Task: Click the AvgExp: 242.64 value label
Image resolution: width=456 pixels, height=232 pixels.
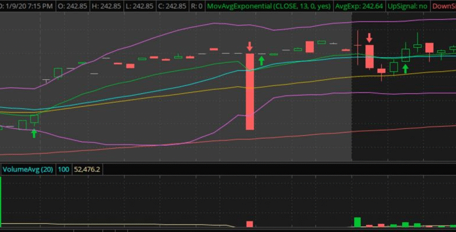Action: tap(359, 6)
